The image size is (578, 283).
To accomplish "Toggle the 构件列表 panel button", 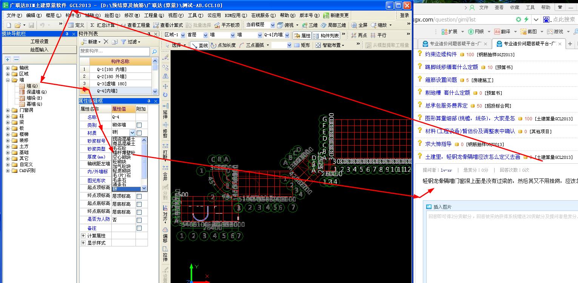I will point(326,35).
